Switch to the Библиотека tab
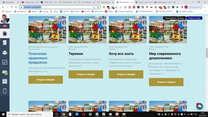 (68, 2)
